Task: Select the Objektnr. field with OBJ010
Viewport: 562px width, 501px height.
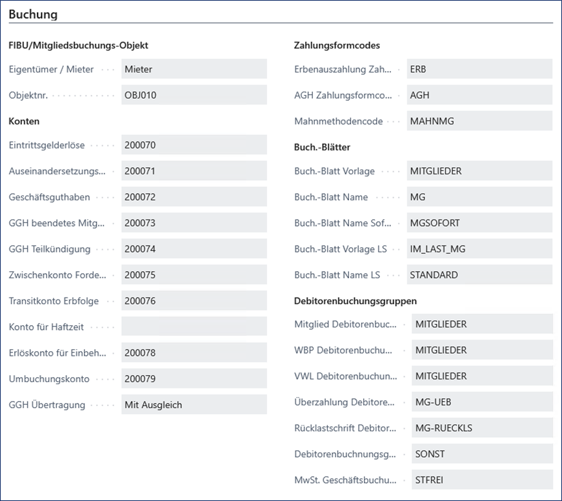Action: [x=194, y=95]
